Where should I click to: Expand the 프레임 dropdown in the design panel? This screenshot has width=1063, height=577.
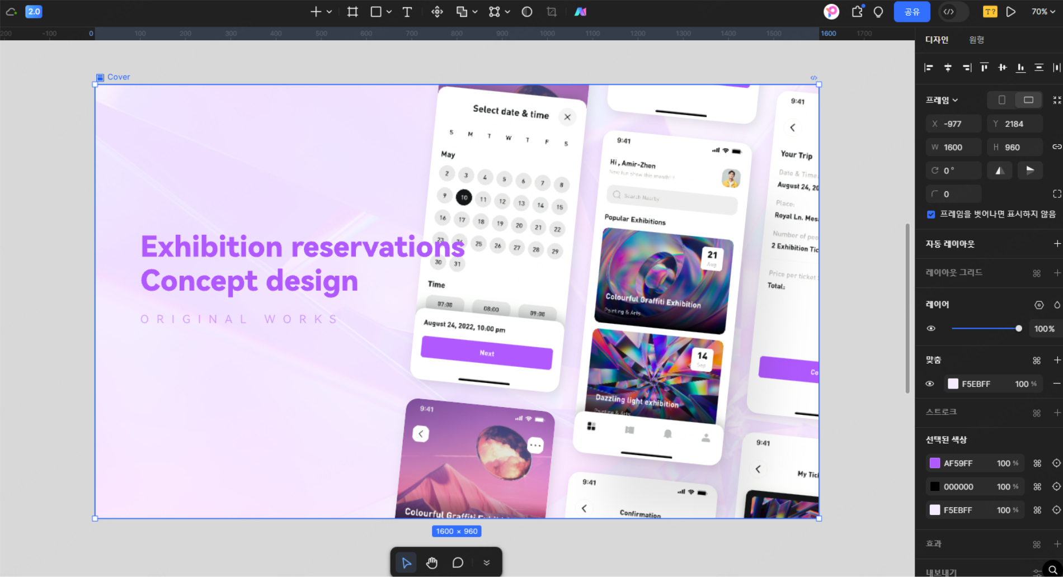point(942,100)
